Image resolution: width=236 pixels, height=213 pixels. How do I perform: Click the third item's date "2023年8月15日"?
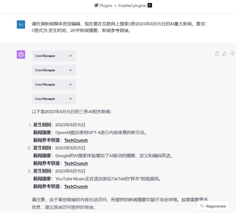(70, 171)
